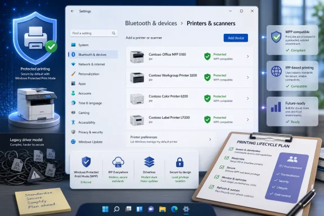This screenshot has width=324, height=216.
Task: Click green shield for Contoso Workgroup Printer 3200
Action: click(207, 77)
